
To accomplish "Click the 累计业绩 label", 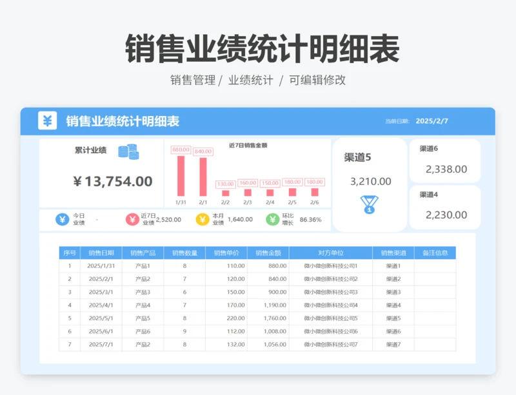I will pyautogui.click(x=90, y=150).
